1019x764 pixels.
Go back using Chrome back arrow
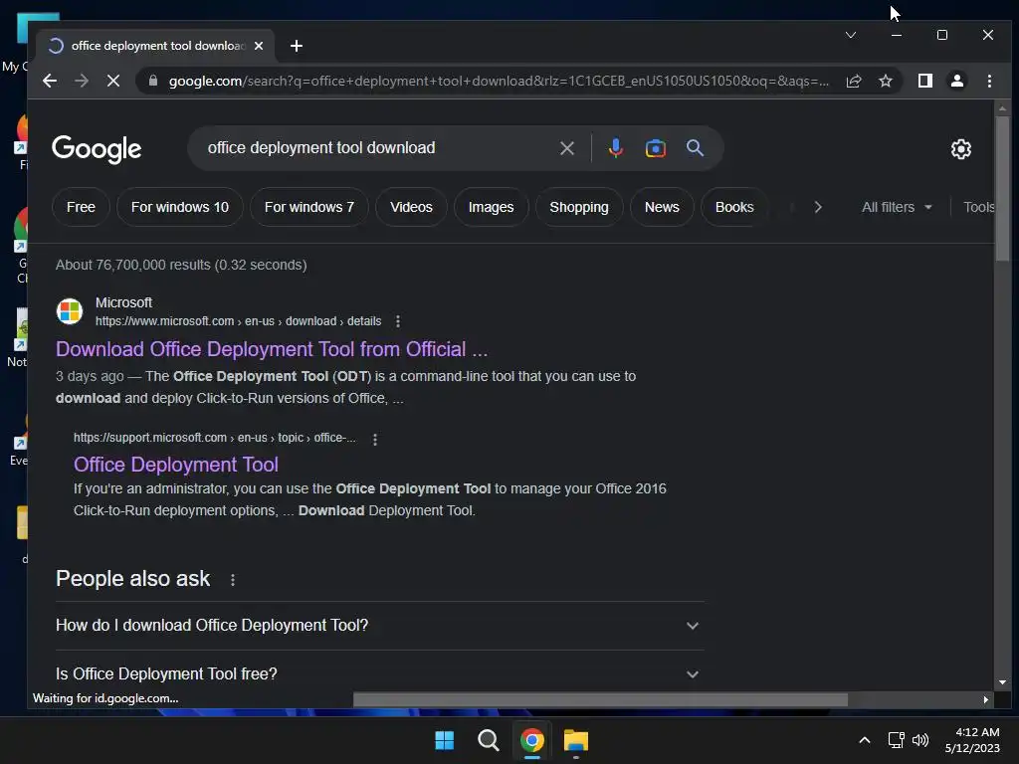[50, 81]
